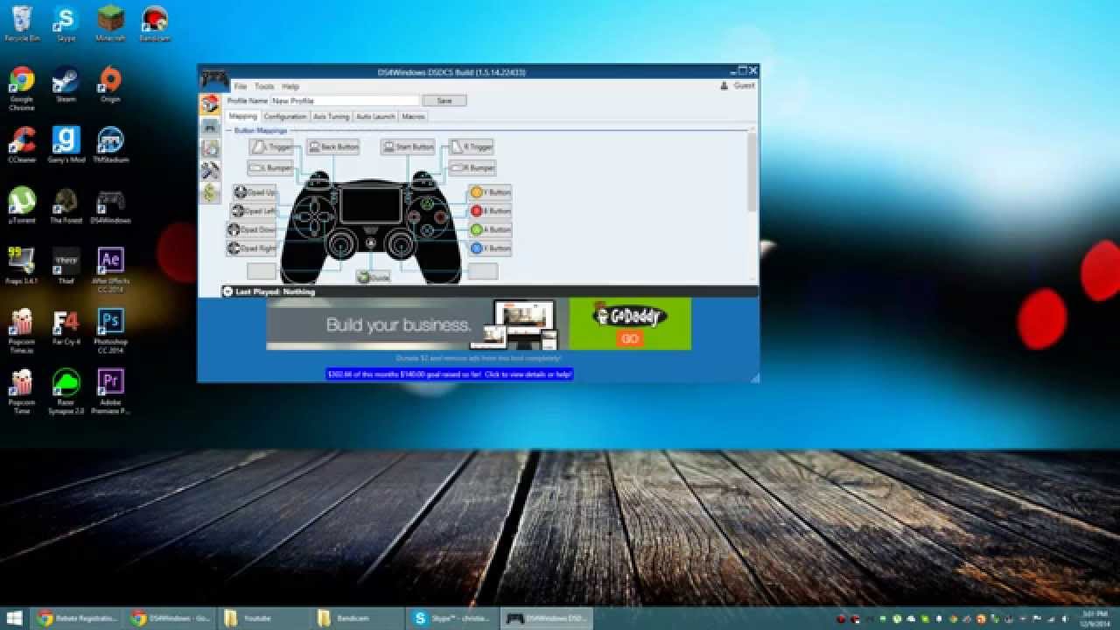Select gamepad icon in DS4Windows sidebar
Screen dimensions: 1120x630
pyautogui.click(x=210, y=127)
